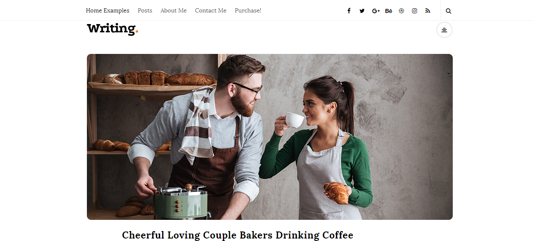Screen dimensions: 533x241
Task: Click the search magnifier icon
Action: [x=448, y=11]
